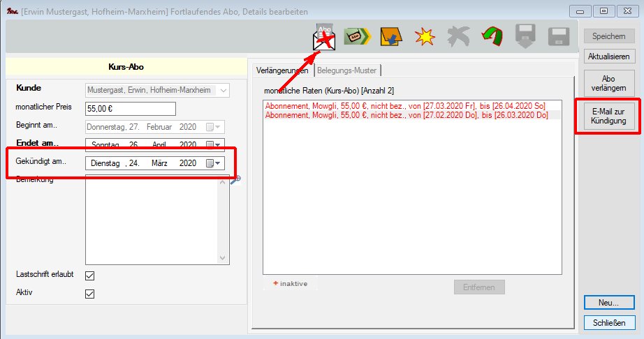
Task: Click the green undo arrow icon
Action: pos(493,37)
